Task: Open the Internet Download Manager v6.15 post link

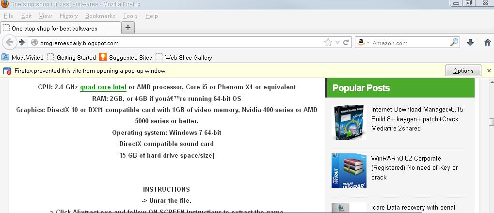Action: [x=417, y=119]
